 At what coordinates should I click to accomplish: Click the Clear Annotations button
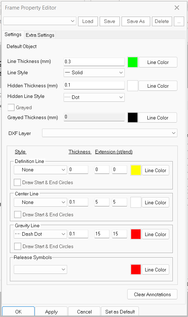click(152, 294)
